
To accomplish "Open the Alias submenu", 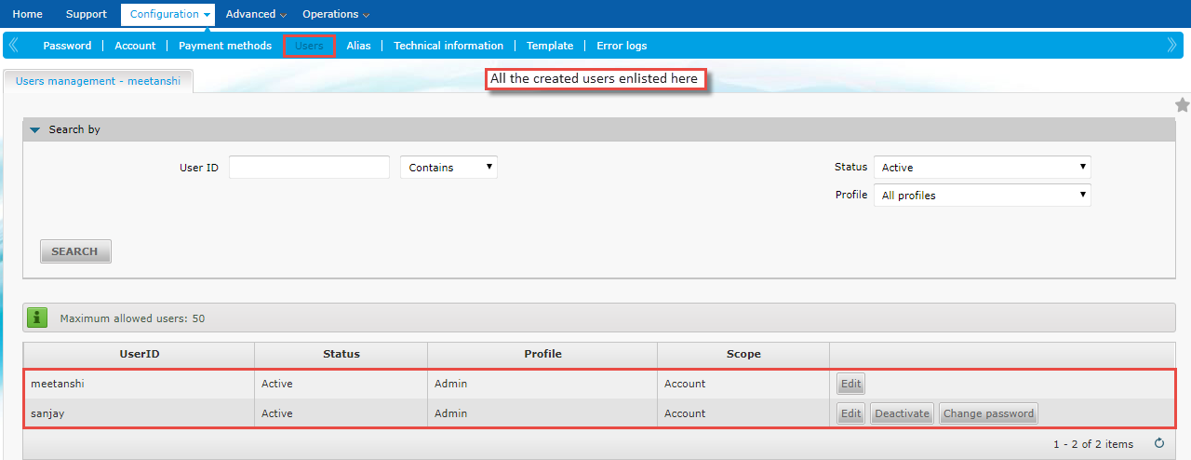I will [x=358, y=46].
